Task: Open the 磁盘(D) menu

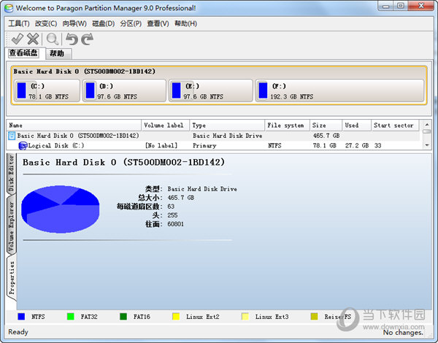Action: [104, 23]
